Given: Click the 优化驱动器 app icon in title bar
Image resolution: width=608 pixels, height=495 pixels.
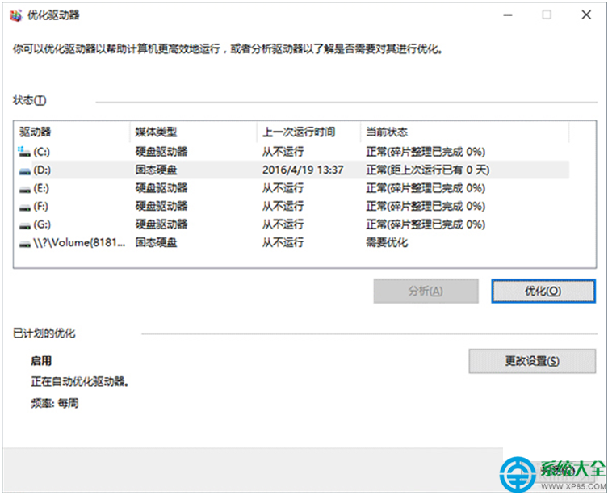Looking at the screenshot, I should (x=16, y=15).
